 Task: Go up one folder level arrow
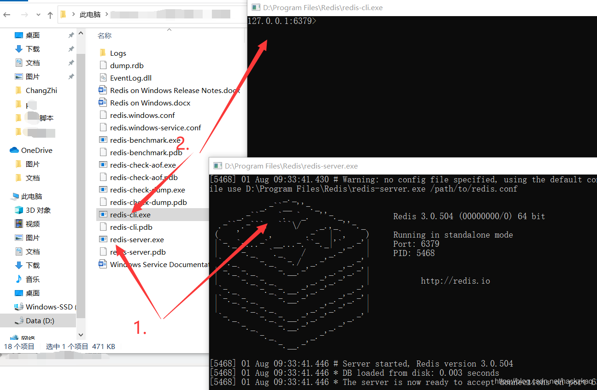[x=50, y=15]
